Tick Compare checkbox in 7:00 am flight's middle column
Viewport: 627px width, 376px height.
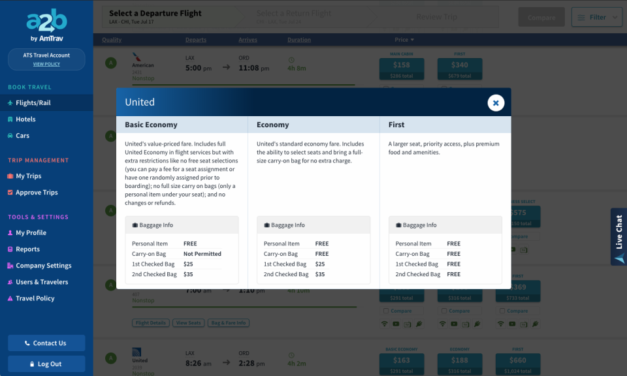coord(444,311)
